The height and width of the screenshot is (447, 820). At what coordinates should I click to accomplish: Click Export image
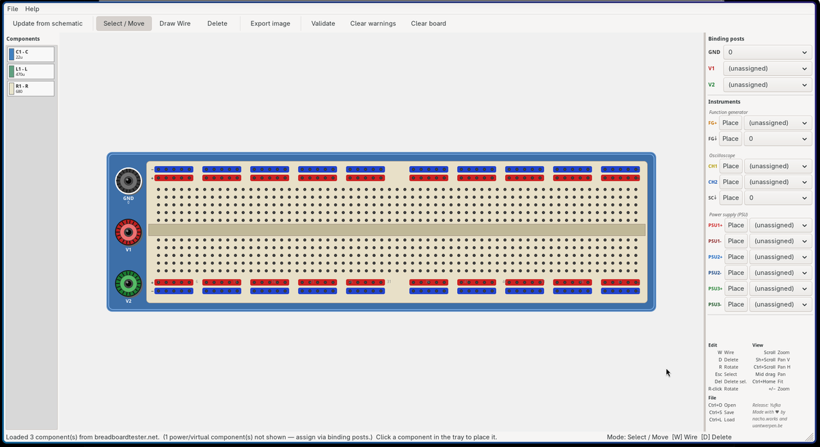271,23
